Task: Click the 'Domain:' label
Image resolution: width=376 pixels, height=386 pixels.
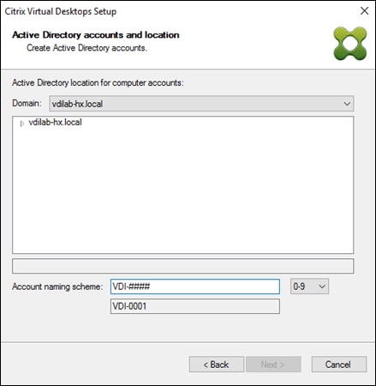Action: [x=27, y=103]
